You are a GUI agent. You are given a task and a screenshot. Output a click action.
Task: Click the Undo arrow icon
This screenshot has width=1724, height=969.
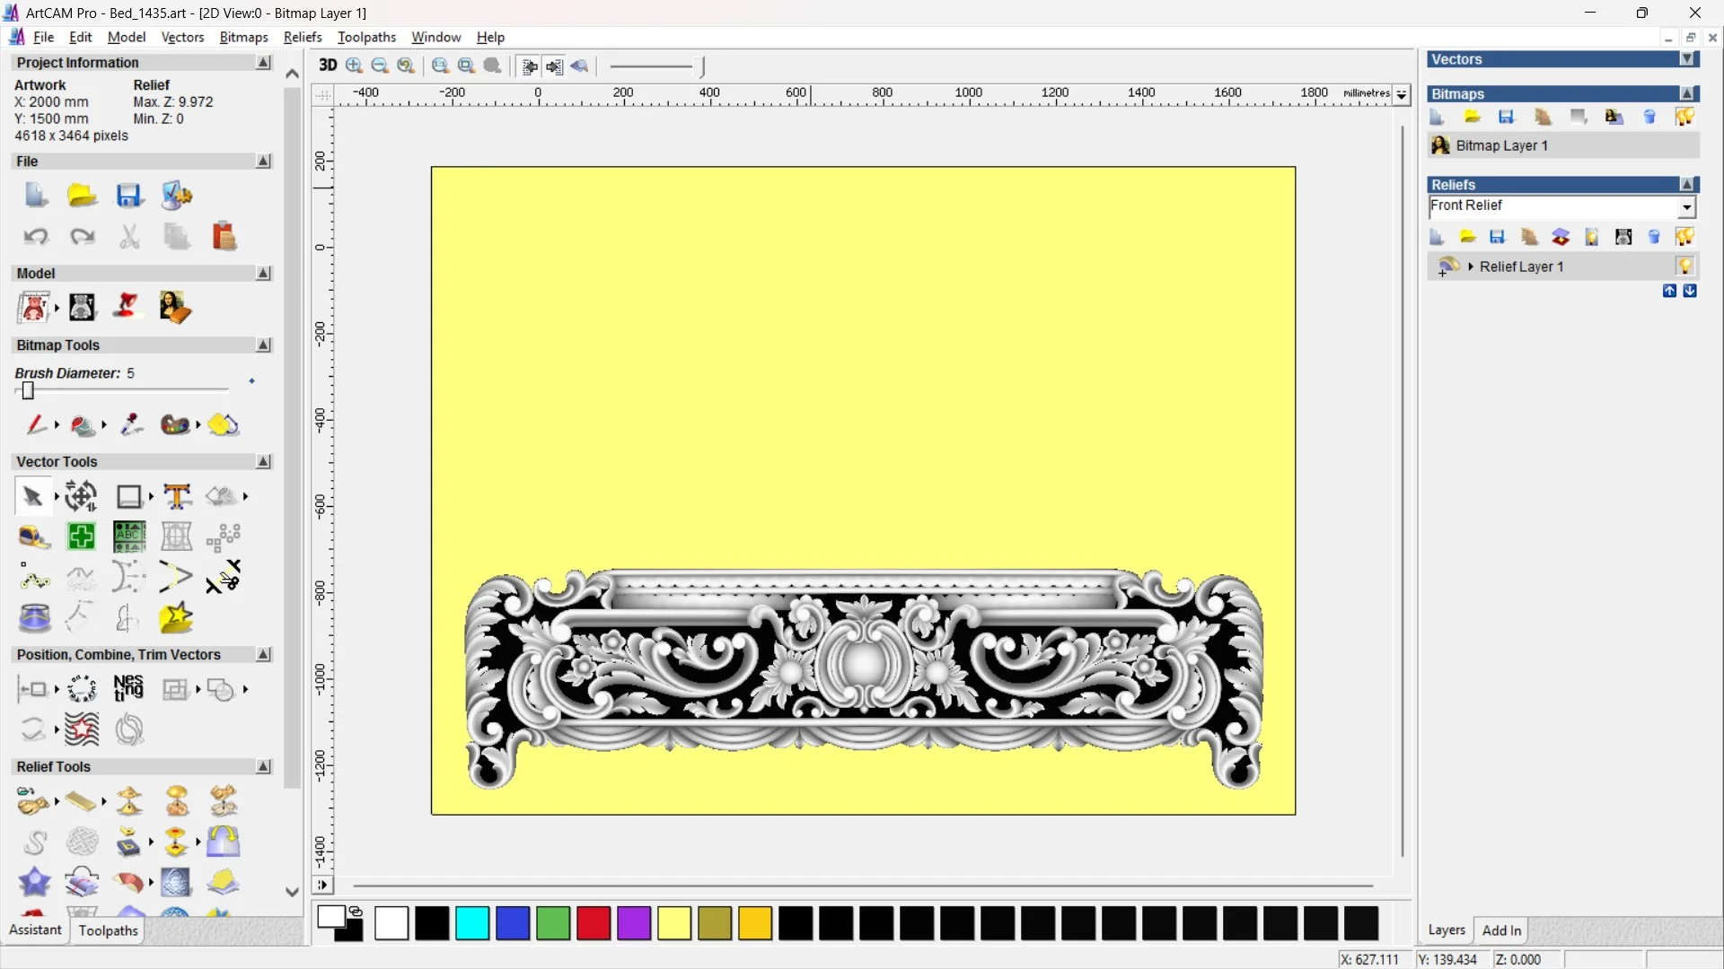(x=36, y=237)
